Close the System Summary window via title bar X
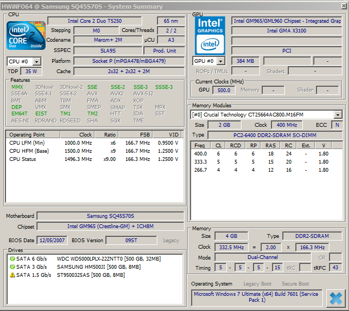Screen dimensions: 349x311 [344, 6]
